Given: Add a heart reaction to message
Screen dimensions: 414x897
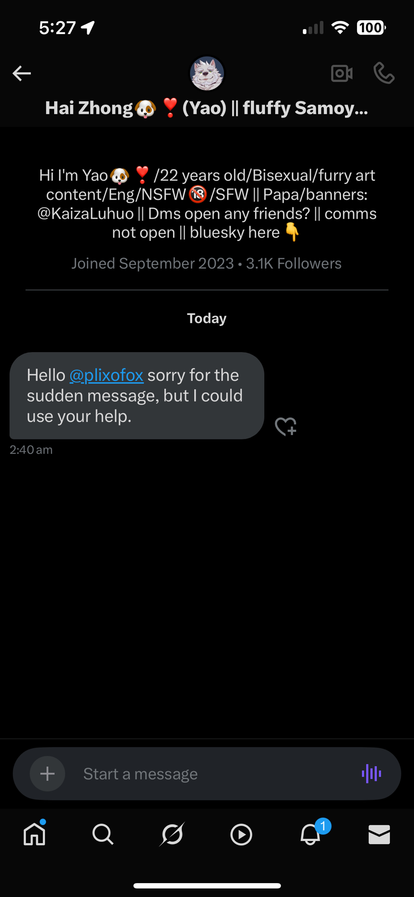Looking at the screenshot, I should 286,426.
